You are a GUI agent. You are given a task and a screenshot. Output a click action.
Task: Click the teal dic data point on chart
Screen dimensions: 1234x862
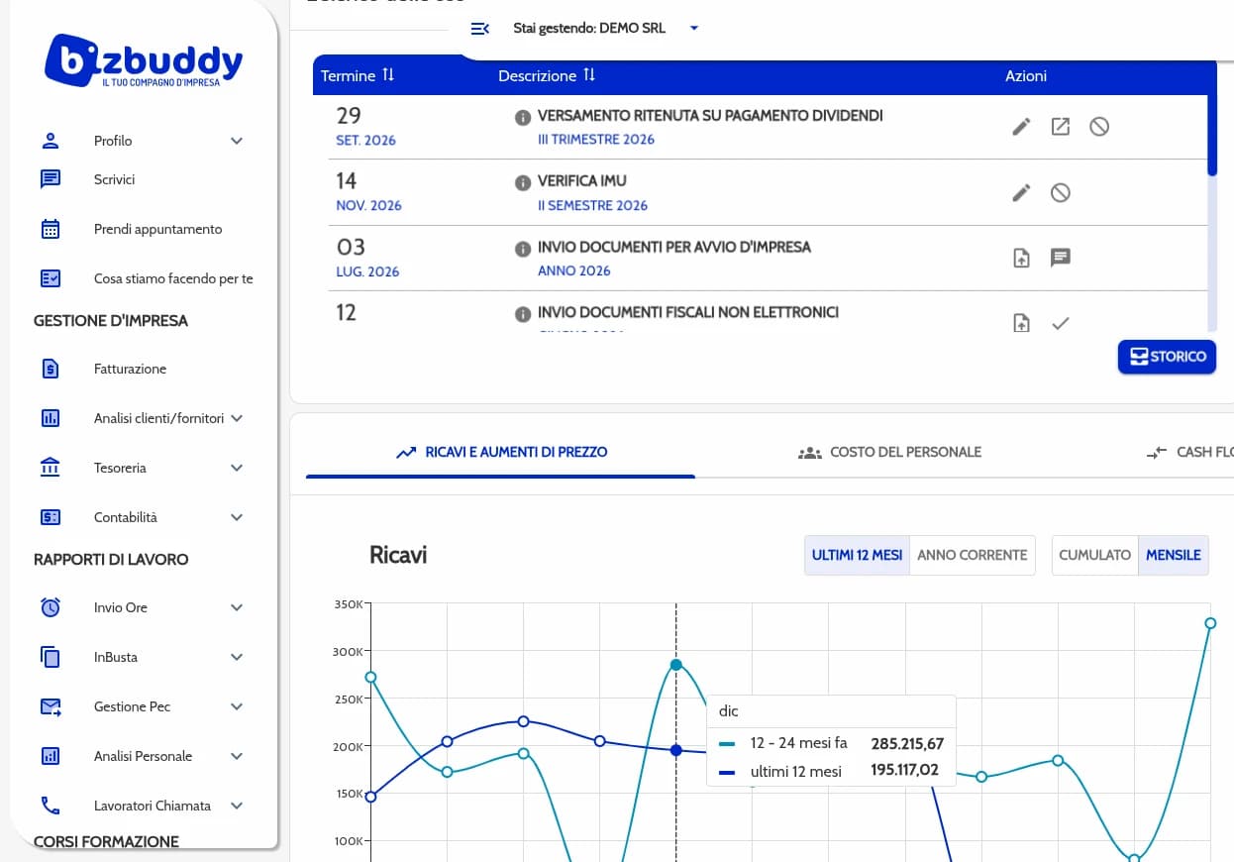click(x=676, y=665)
